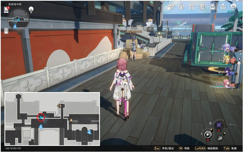Open the phone menu icon
The height and width of the screenshot is (153, 244).
tap(6, 10)
